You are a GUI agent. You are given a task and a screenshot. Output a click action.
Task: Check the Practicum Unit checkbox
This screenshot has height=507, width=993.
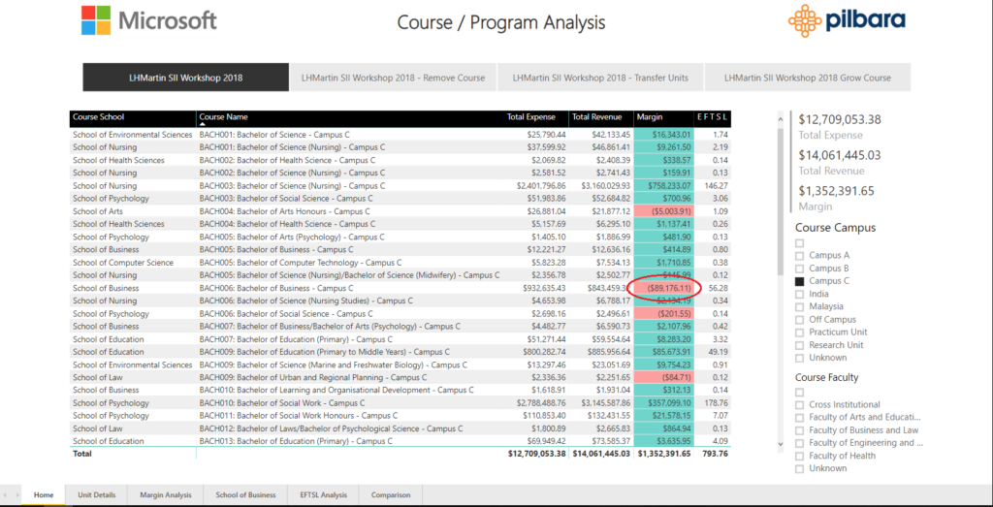[799, 333]
